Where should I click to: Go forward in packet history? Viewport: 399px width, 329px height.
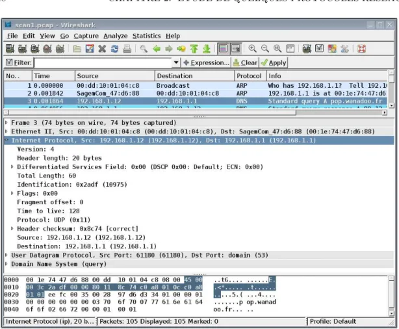point(169,49)
